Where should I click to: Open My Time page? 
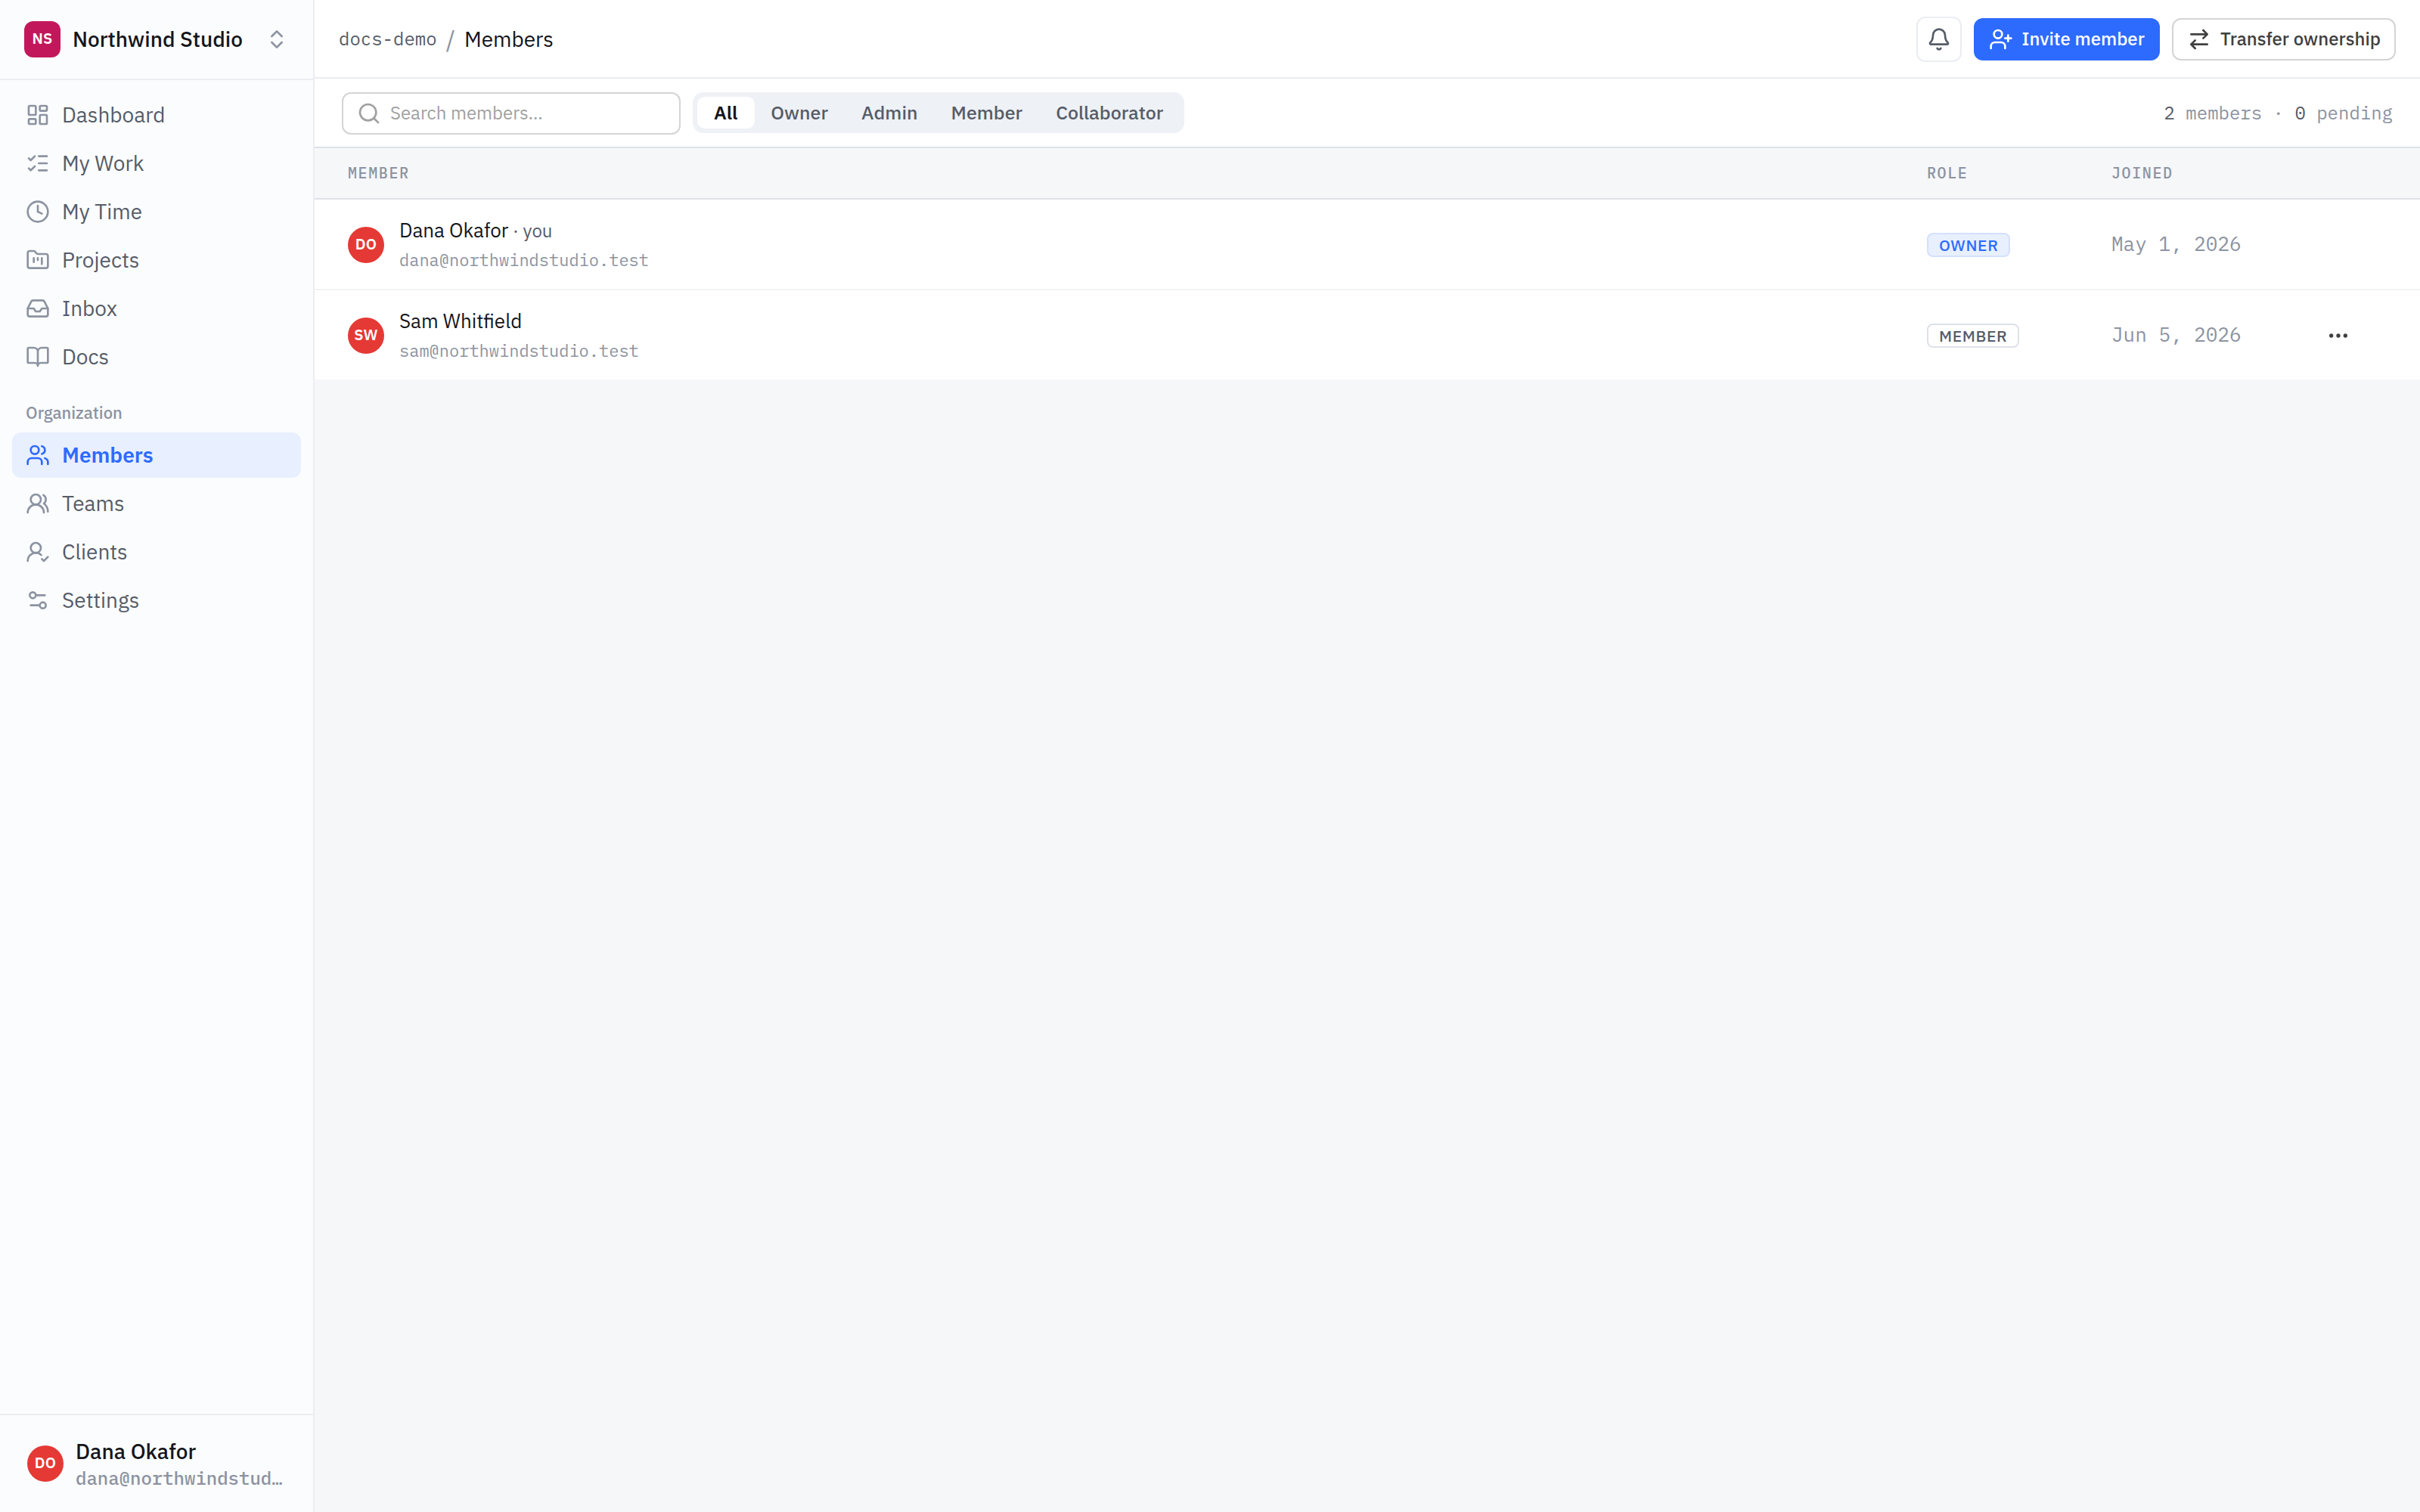pos(156,212)
